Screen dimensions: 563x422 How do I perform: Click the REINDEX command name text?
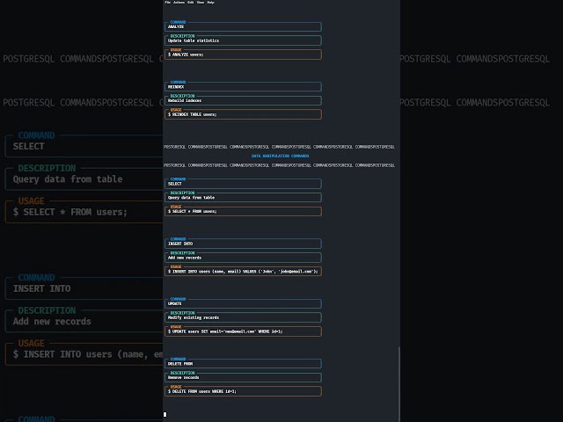click(176, 87)
